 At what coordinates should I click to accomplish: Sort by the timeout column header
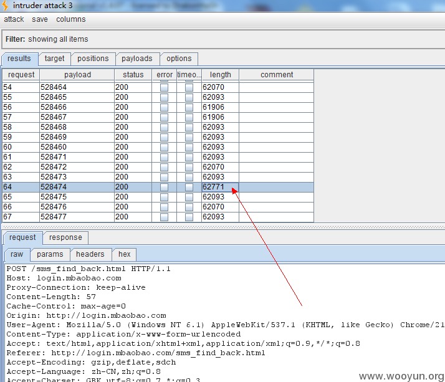click(189, 75)
